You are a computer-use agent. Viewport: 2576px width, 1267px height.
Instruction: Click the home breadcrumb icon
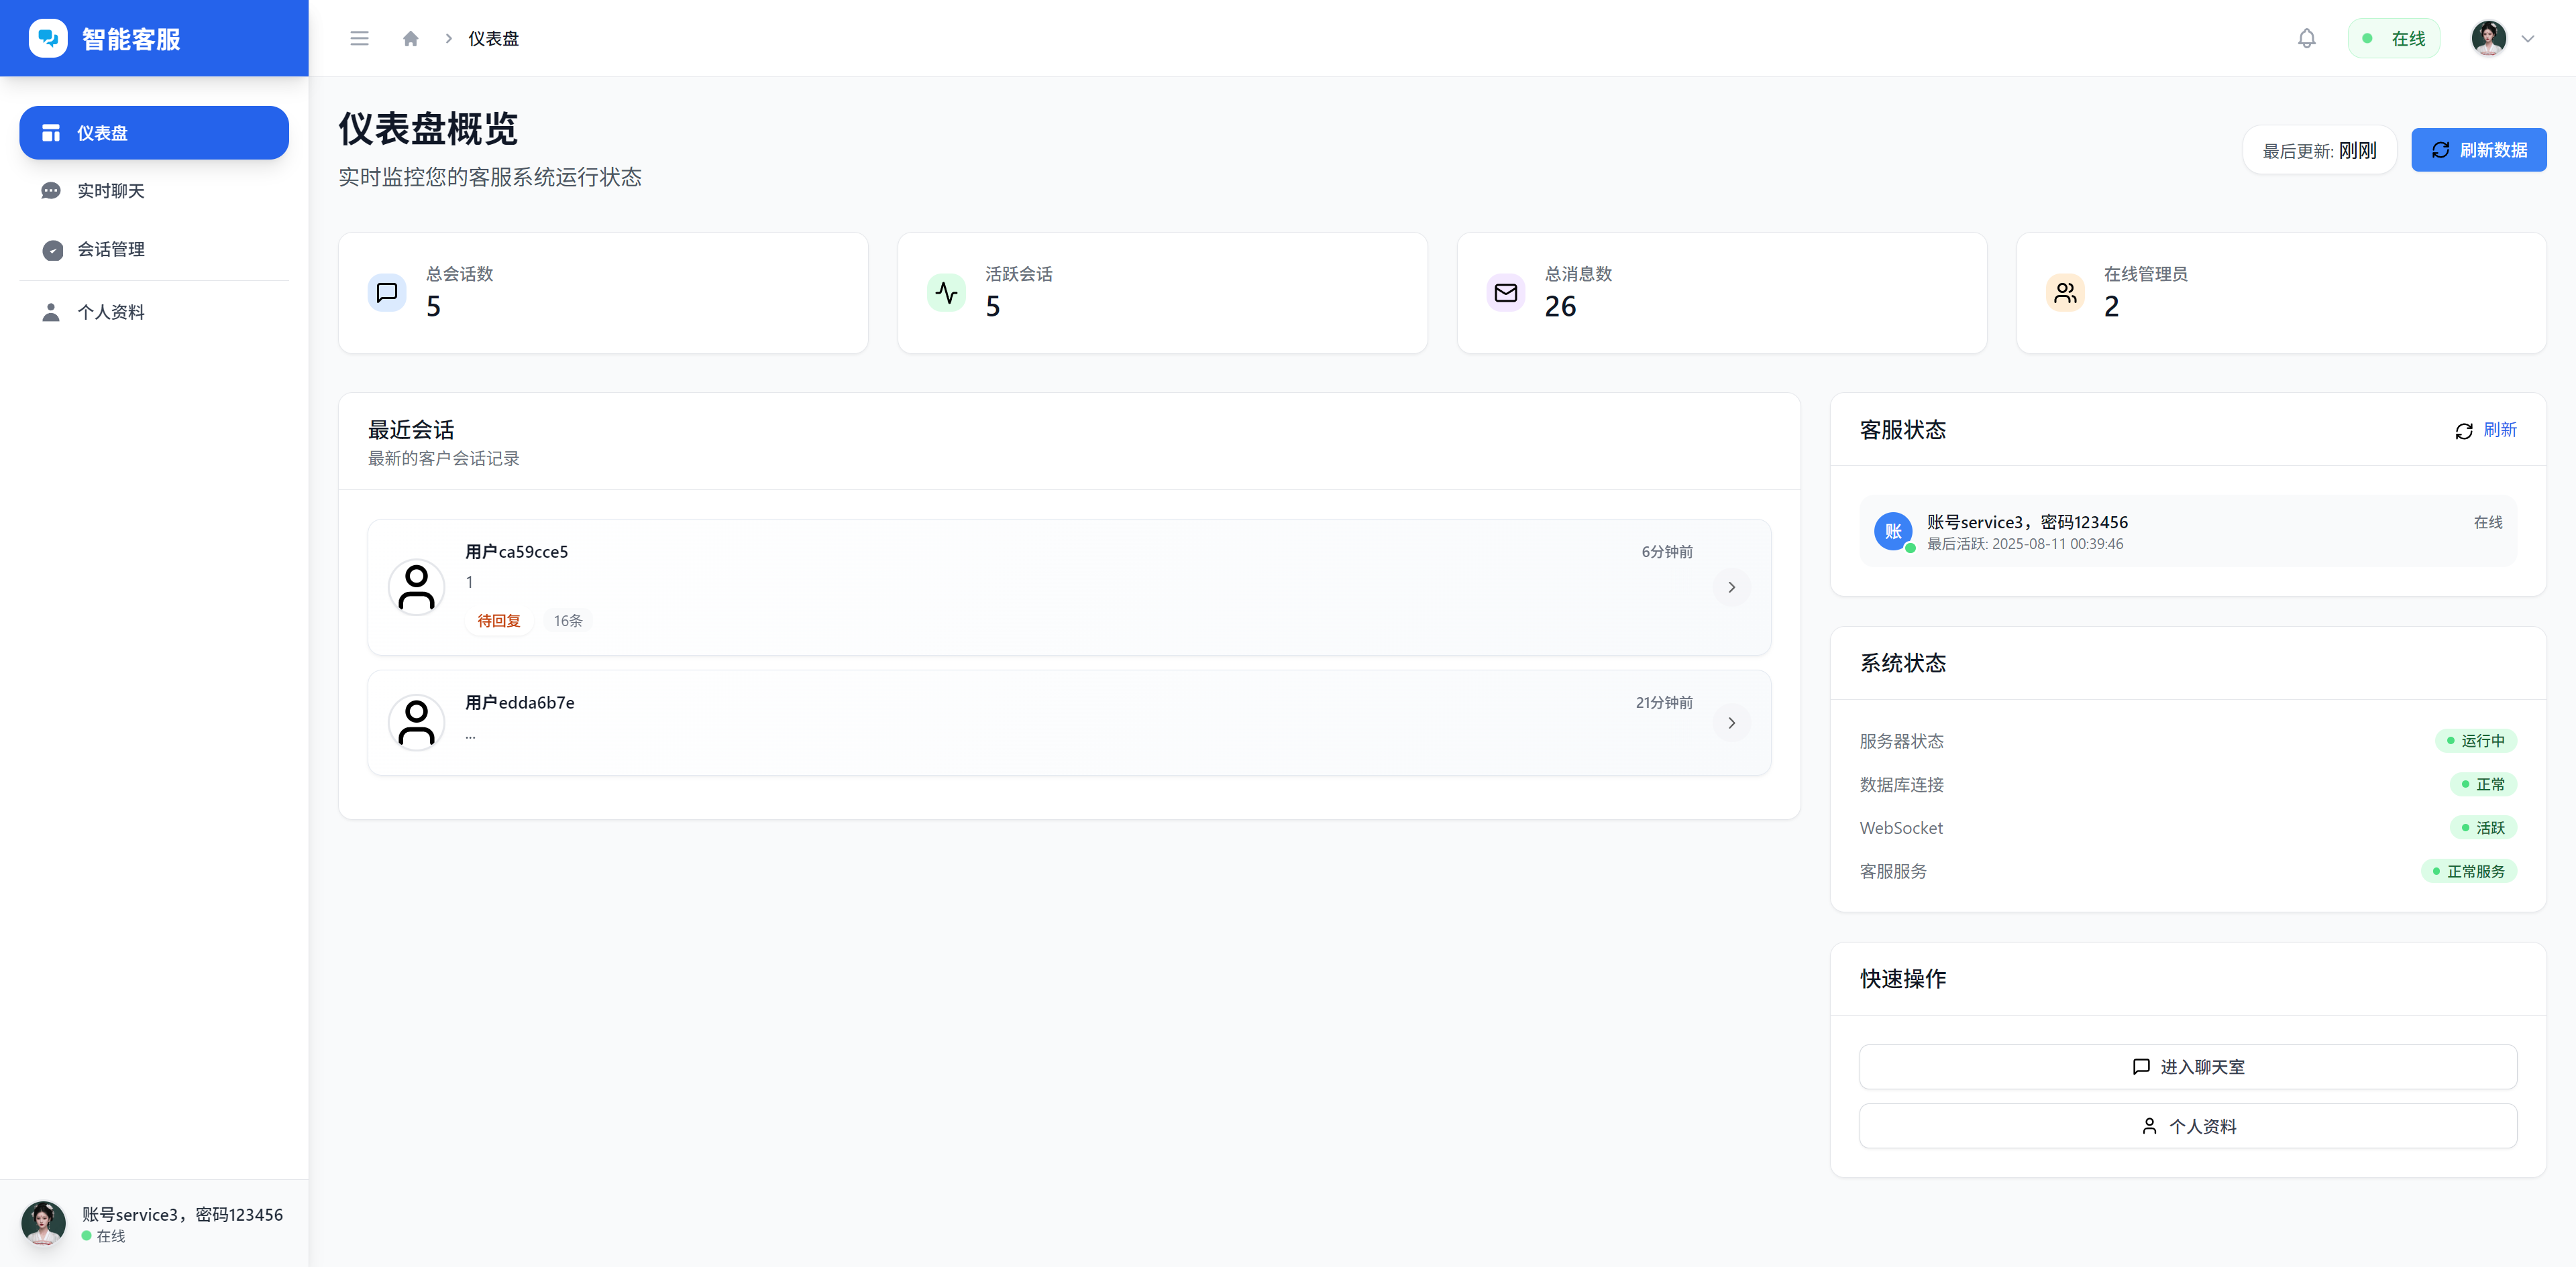[410, 38]
